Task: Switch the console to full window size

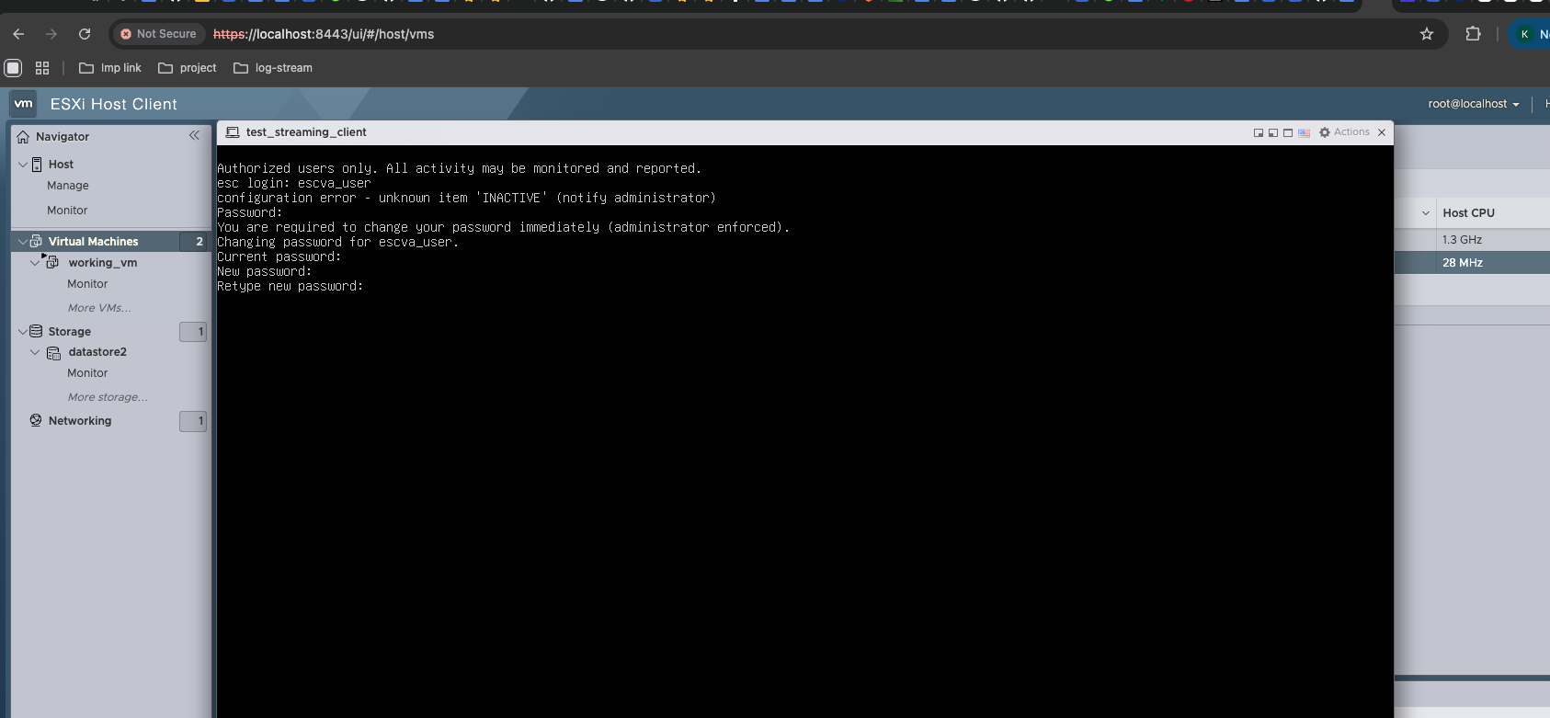Action: click(x=1288, y=132)
